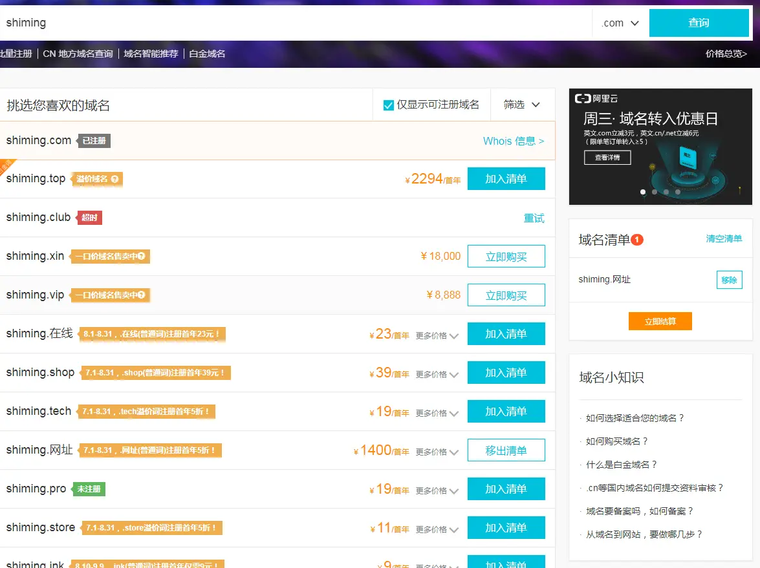This screenshot has height=568, width=760.
Task: Open 从域名到网站，要做哪几步 article
Action: [644, 534]
